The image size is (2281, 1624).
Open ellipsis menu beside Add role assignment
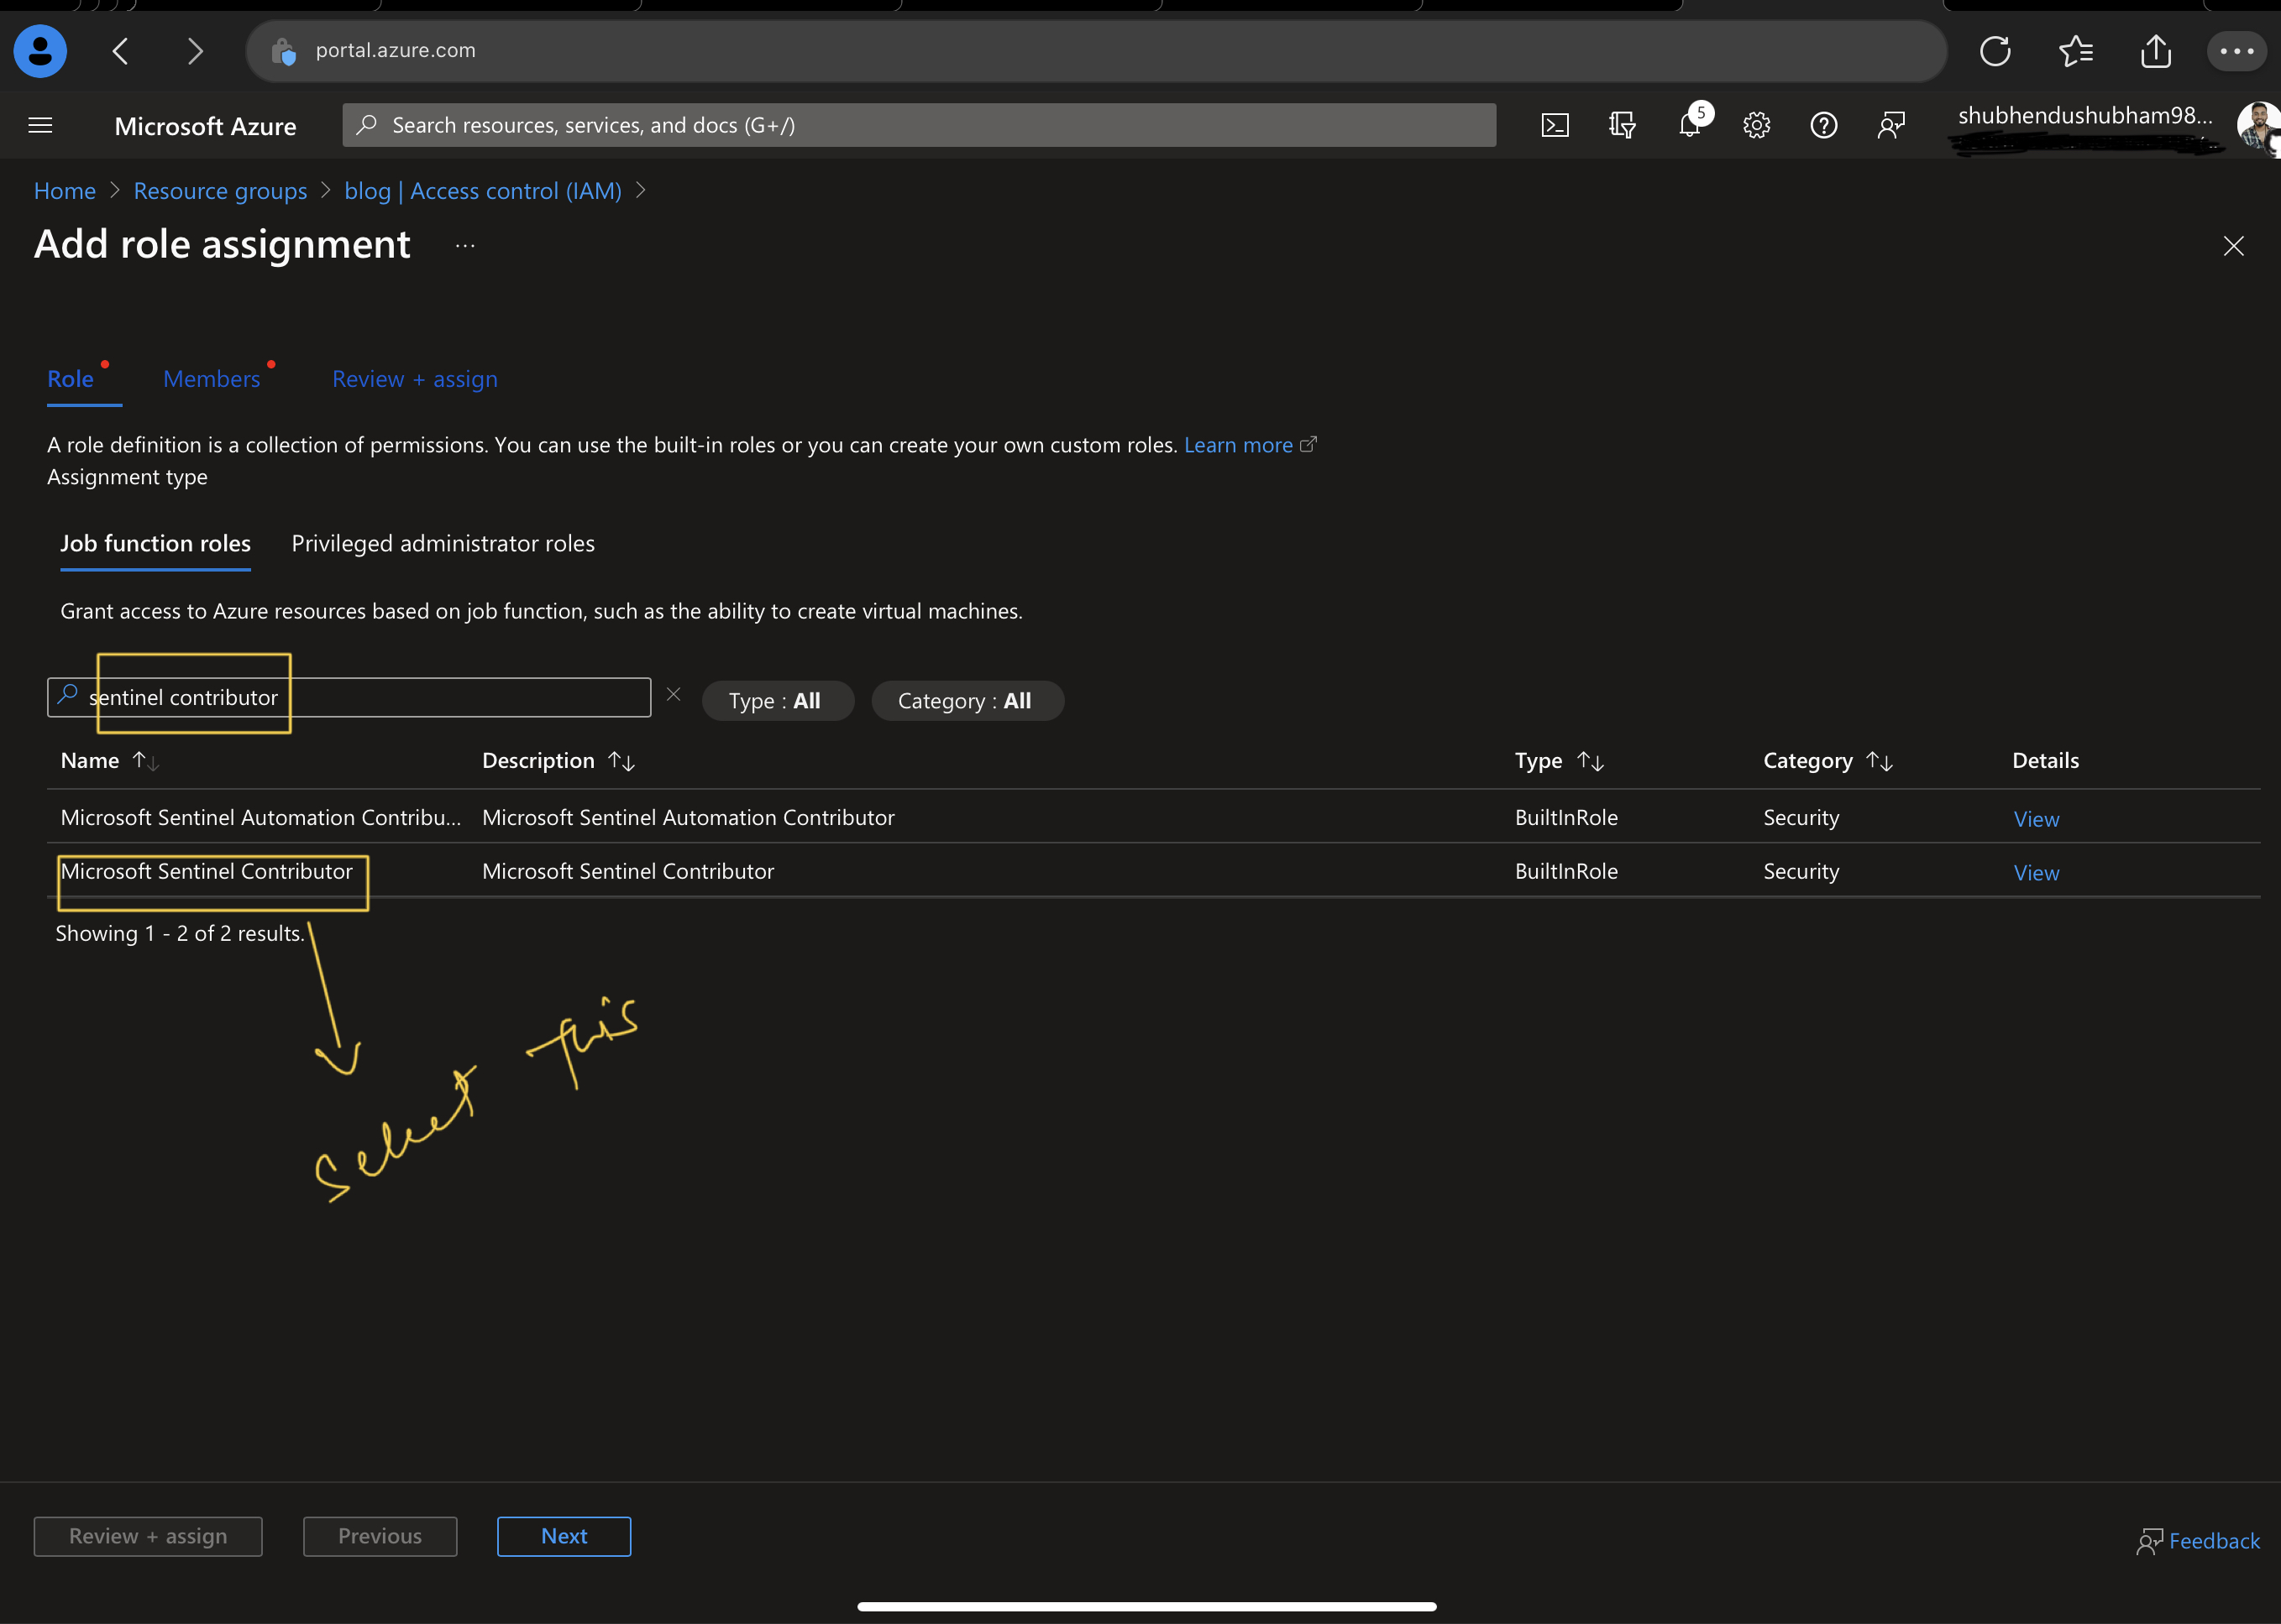click(x=465, y=245)
